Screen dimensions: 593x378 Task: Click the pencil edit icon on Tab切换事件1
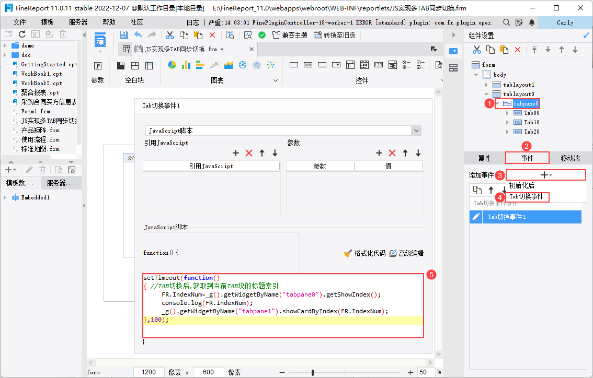click(476, 217)
